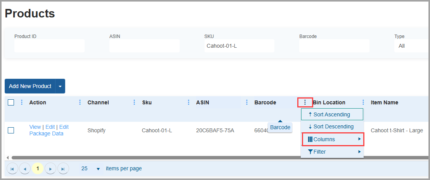Click the Cahoot-01-L Sku cell
430x180 pixels.
coord(157,130)
